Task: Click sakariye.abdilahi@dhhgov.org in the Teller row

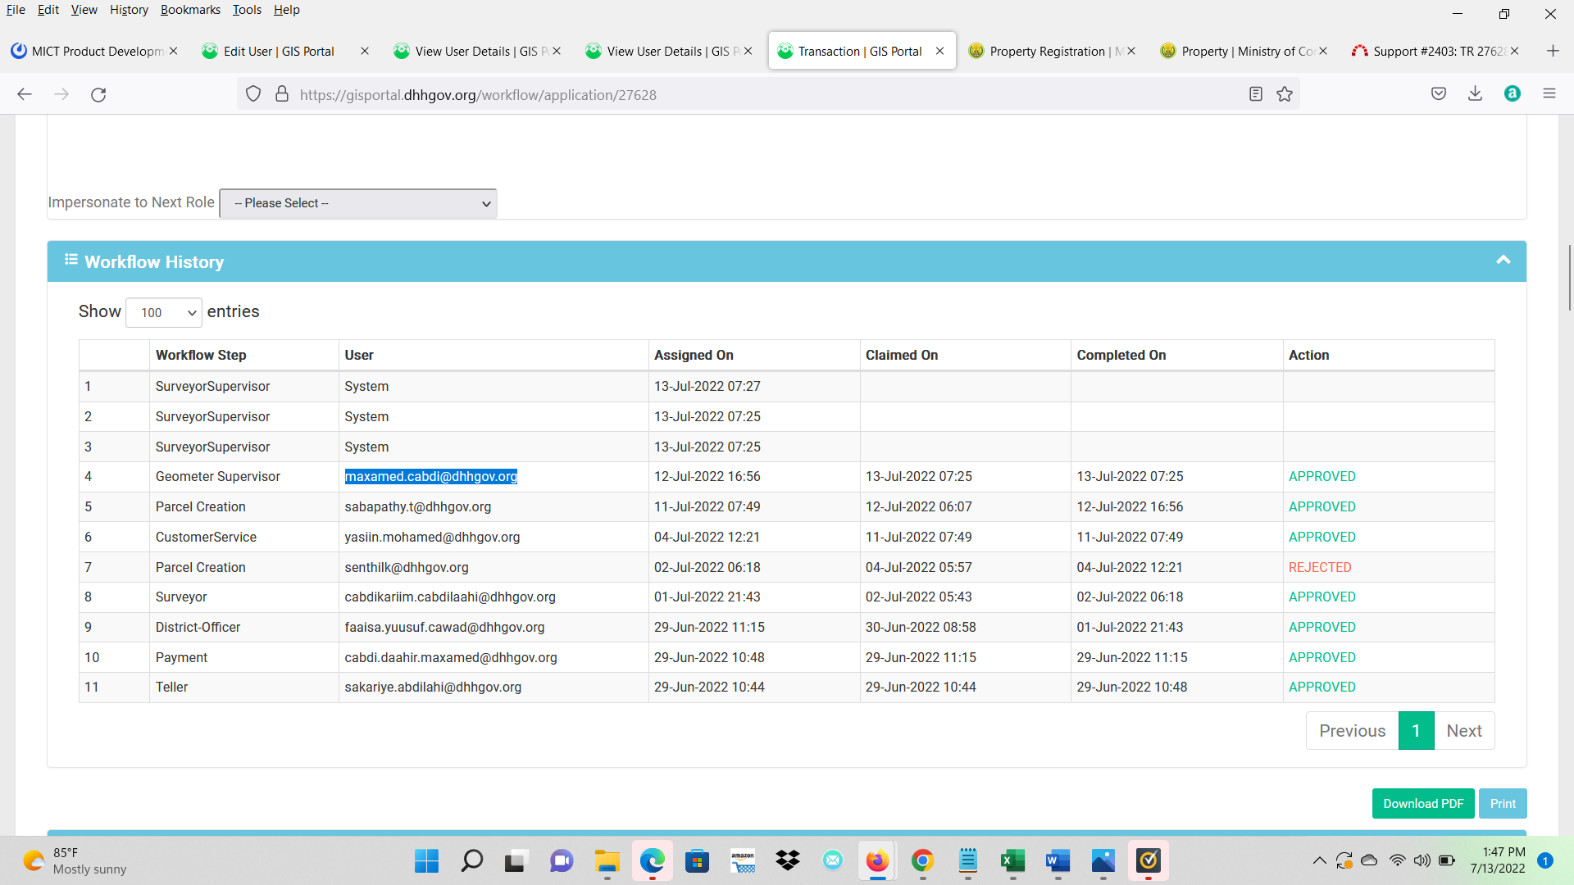Action: (x=433, y=687)
